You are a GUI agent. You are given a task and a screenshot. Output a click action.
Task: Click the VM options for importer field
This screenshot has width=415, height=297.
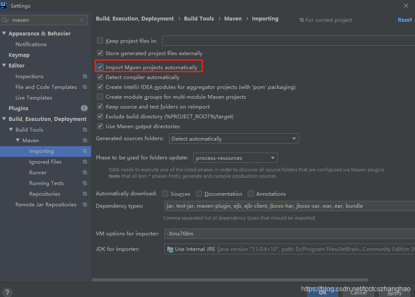coord(290,234)
